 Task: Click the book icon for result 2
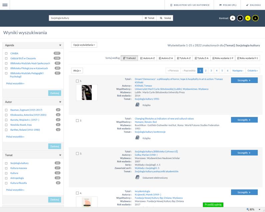tap(137, 138)
